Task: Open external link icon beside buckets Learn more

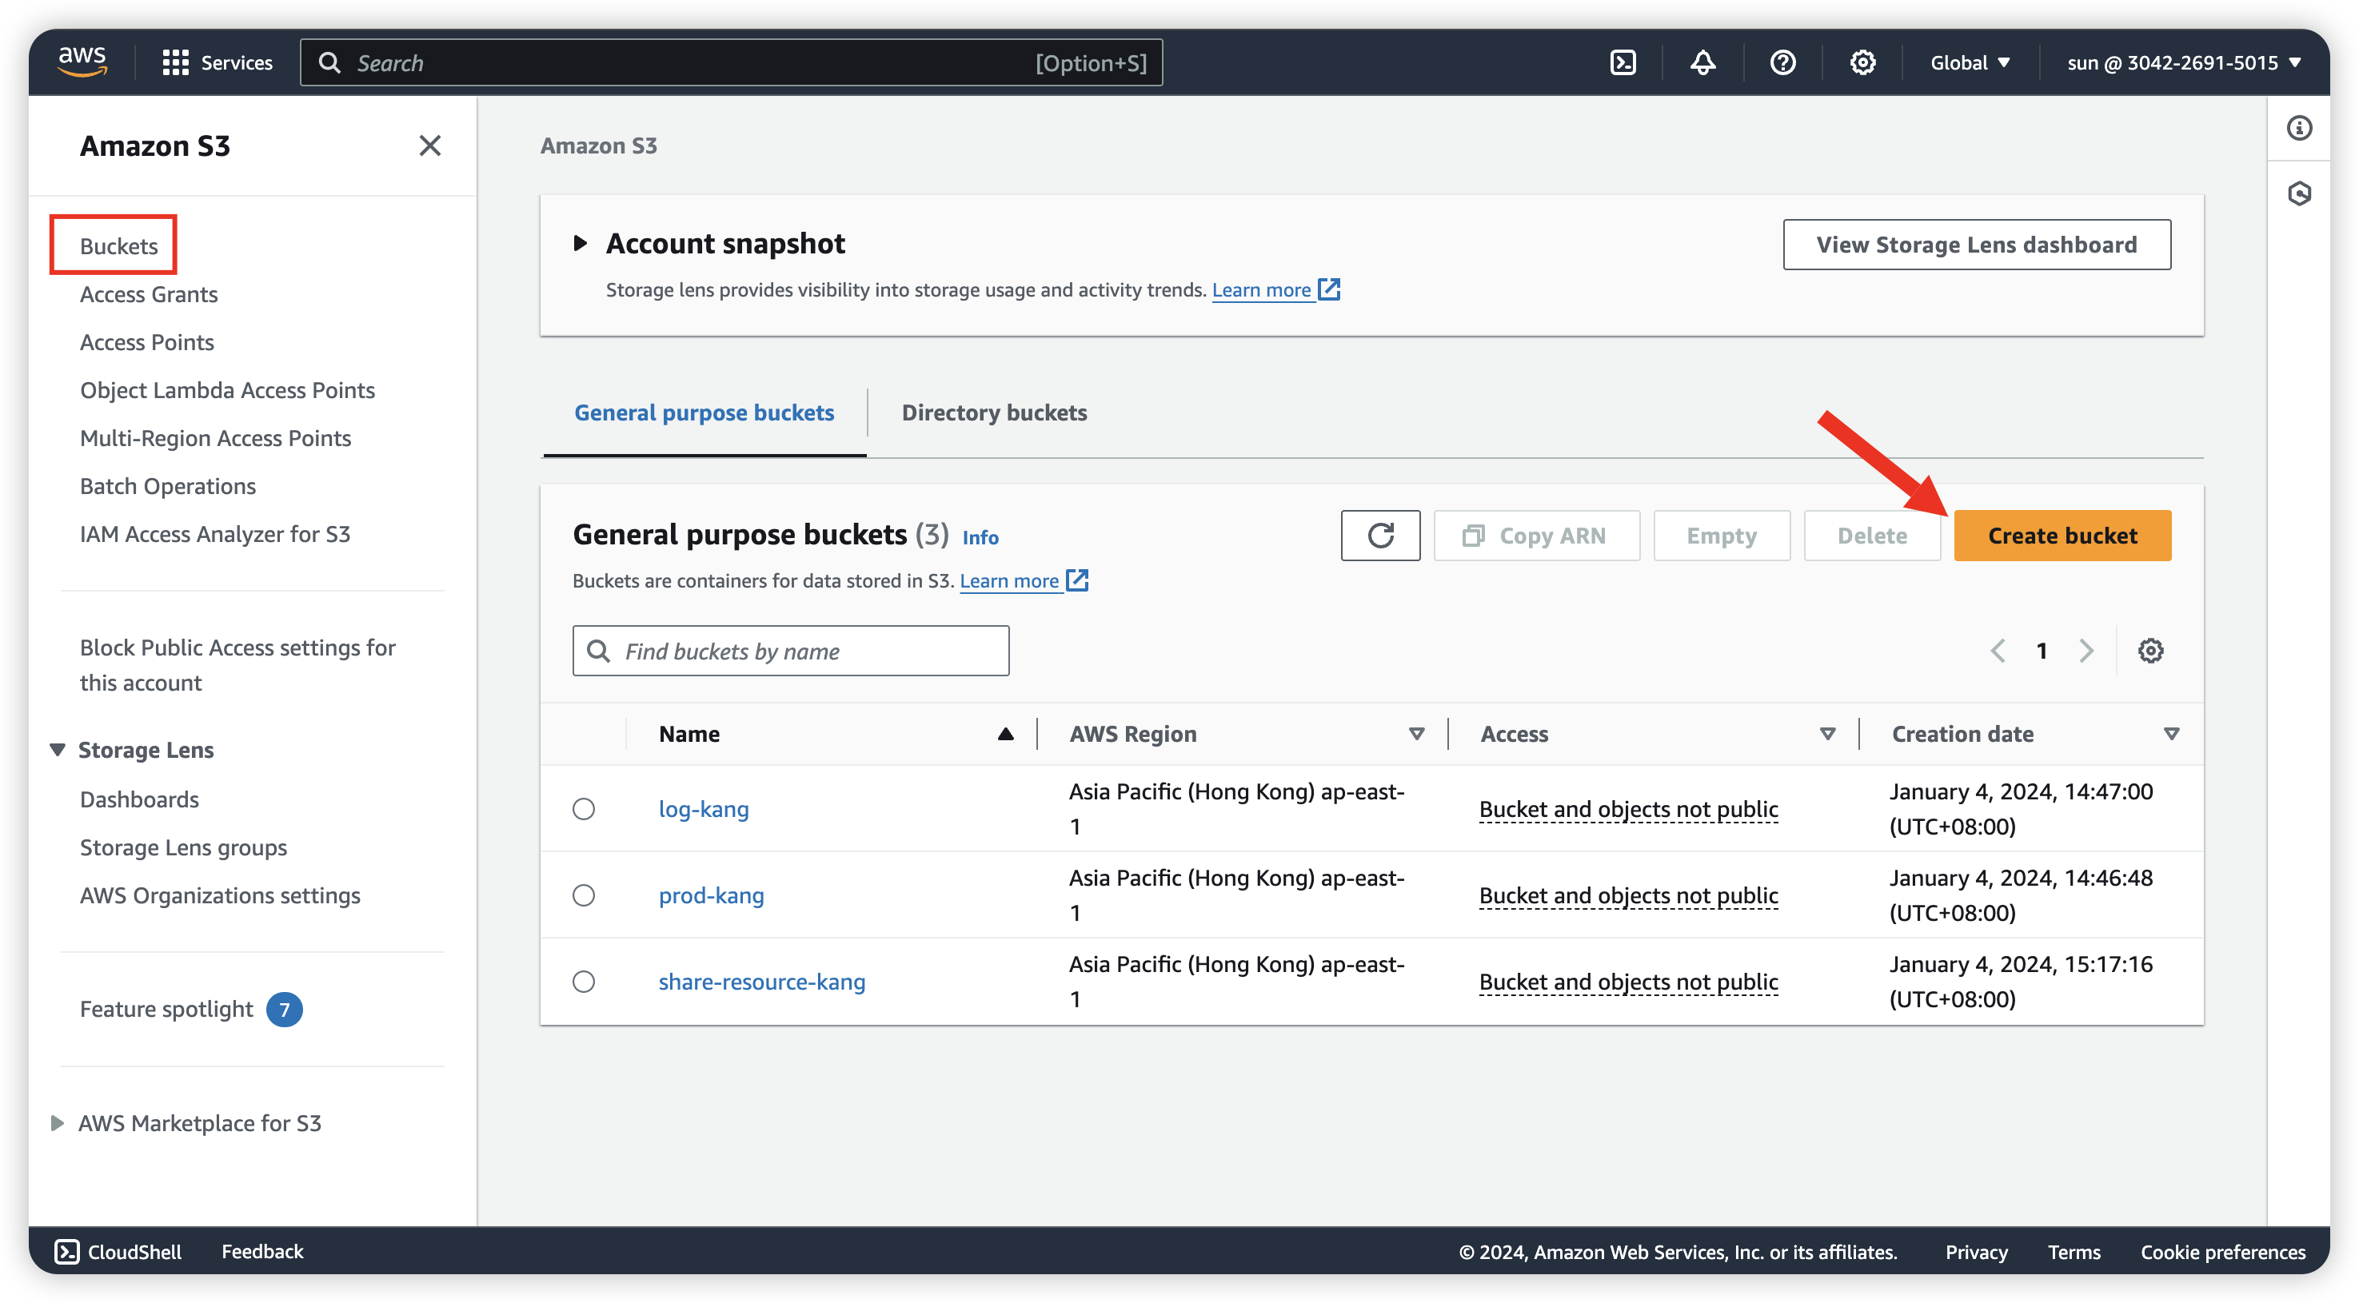Action: [x=1077, y=580]
